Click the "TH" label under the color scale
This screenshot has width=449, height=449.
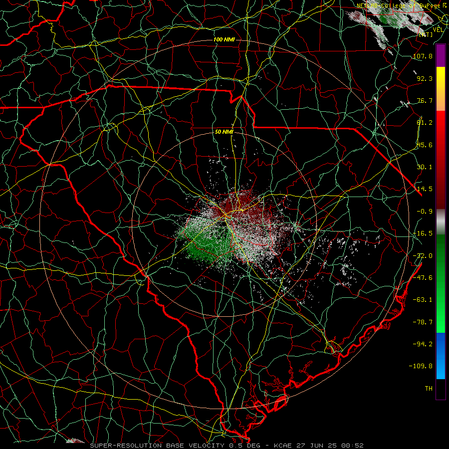pyautogui.click(x=429, y=388)
